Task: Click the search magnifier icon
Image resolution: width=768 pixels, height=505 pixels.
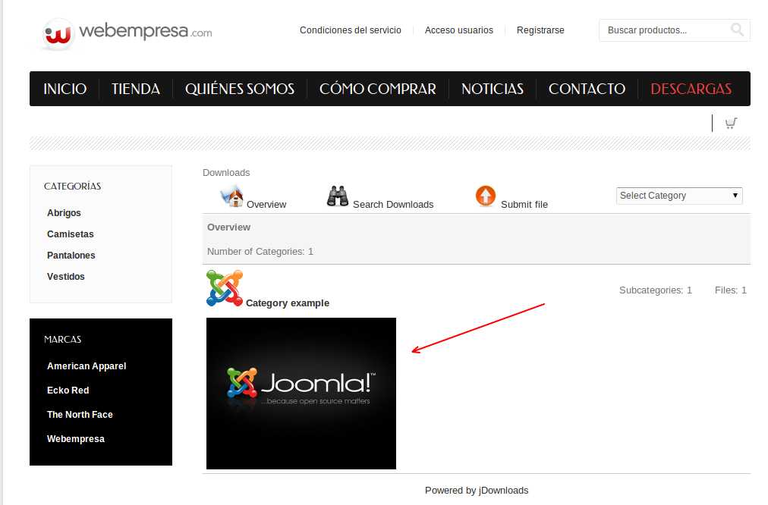Action: click(x=737, y=30)
